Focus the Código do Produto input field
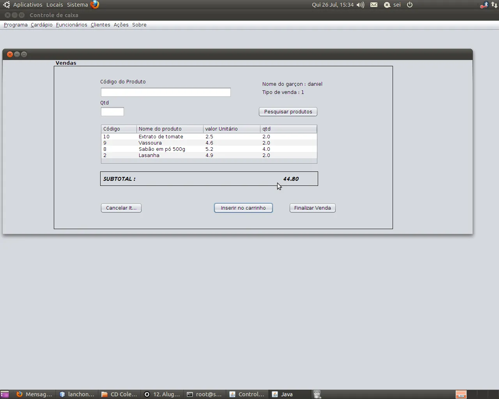The image size is (499, 399). click(166, 92)
